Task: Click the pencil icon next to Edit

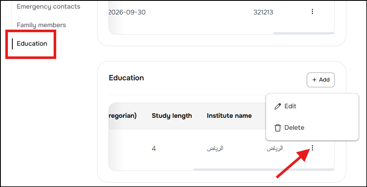Action: tap(277, 106)
